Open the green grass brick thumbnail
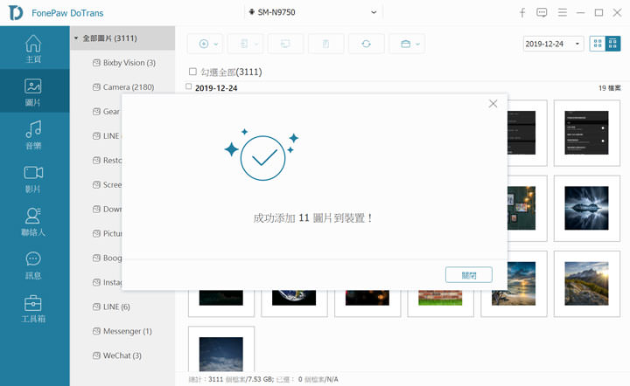 click(440, 298)
